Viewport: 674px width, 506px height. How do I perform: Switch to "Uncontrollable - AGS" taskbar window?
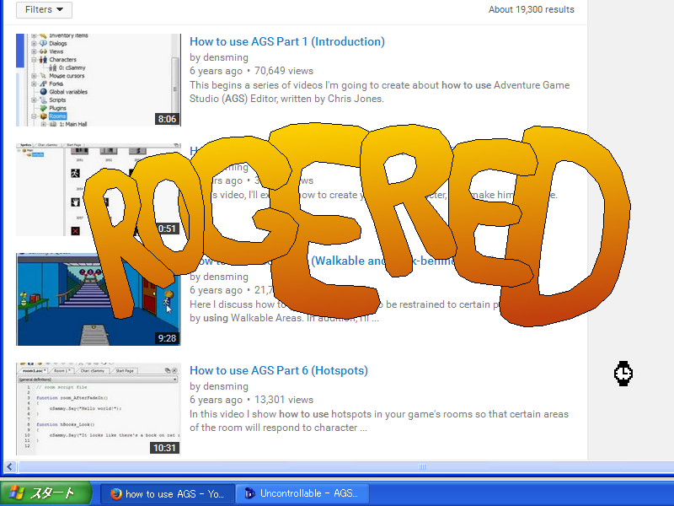[x=308, y=494]
